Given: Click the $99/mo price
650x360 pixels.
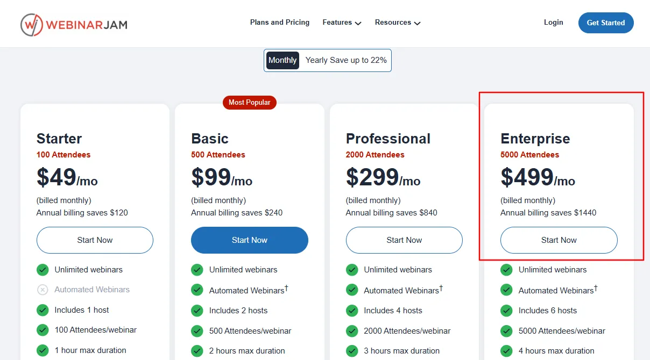Looking at the screenshot, I should pos(222,178).
